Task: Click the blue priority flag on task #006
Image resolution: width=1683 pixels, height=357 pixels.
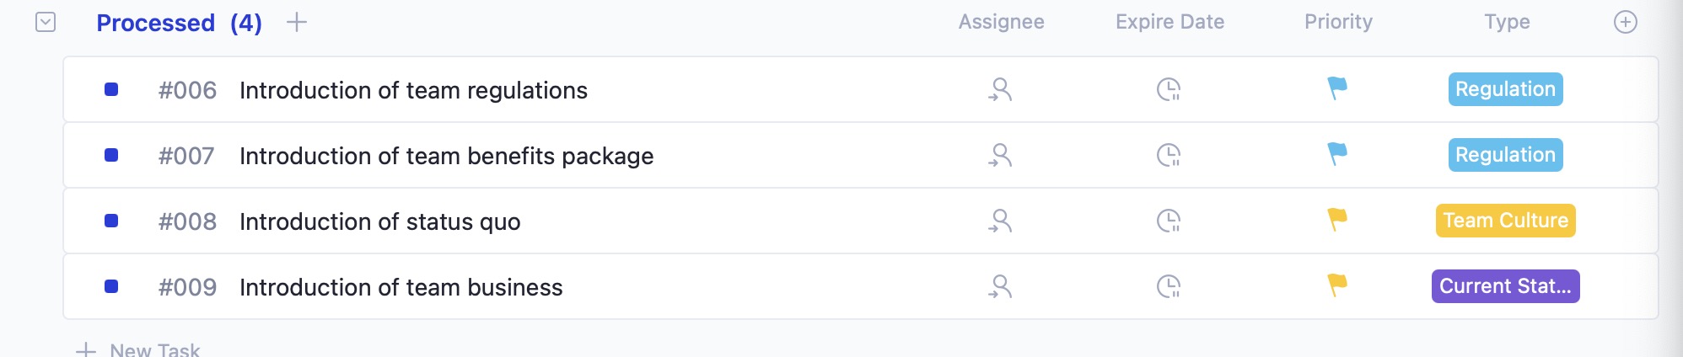Action: tap(1337, 88)
